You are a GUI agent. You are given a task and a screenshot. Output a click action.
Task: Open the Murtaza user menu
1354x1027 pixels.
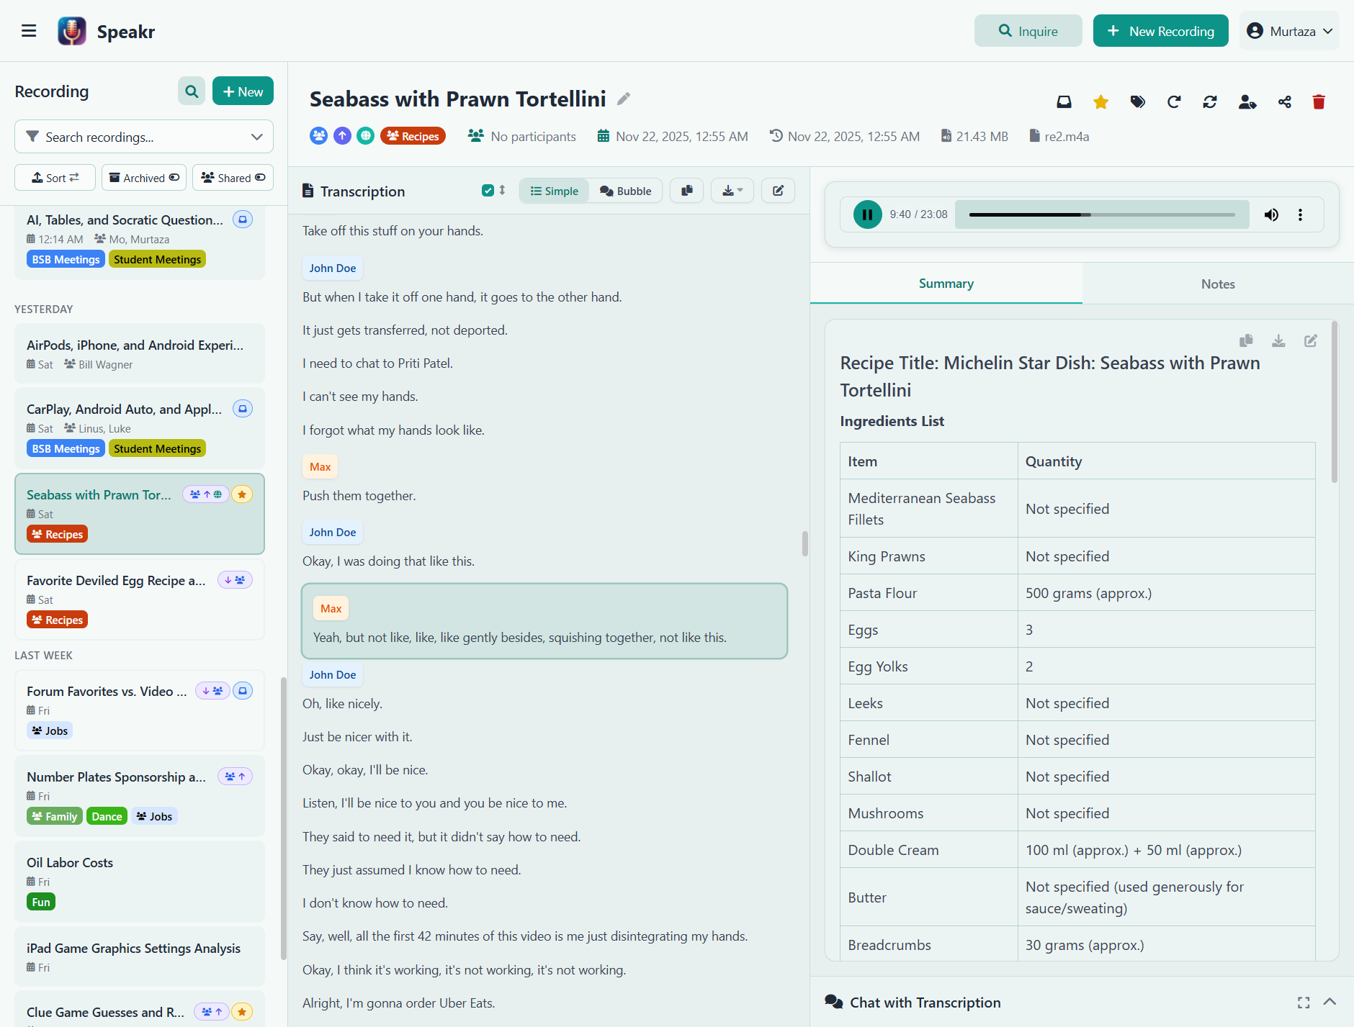click(1289, 31)
